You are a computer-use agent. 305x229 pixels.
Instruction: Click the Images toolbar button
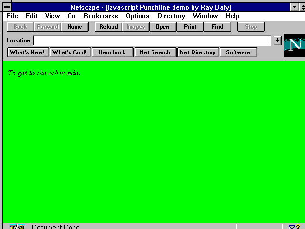pos(136,27)
